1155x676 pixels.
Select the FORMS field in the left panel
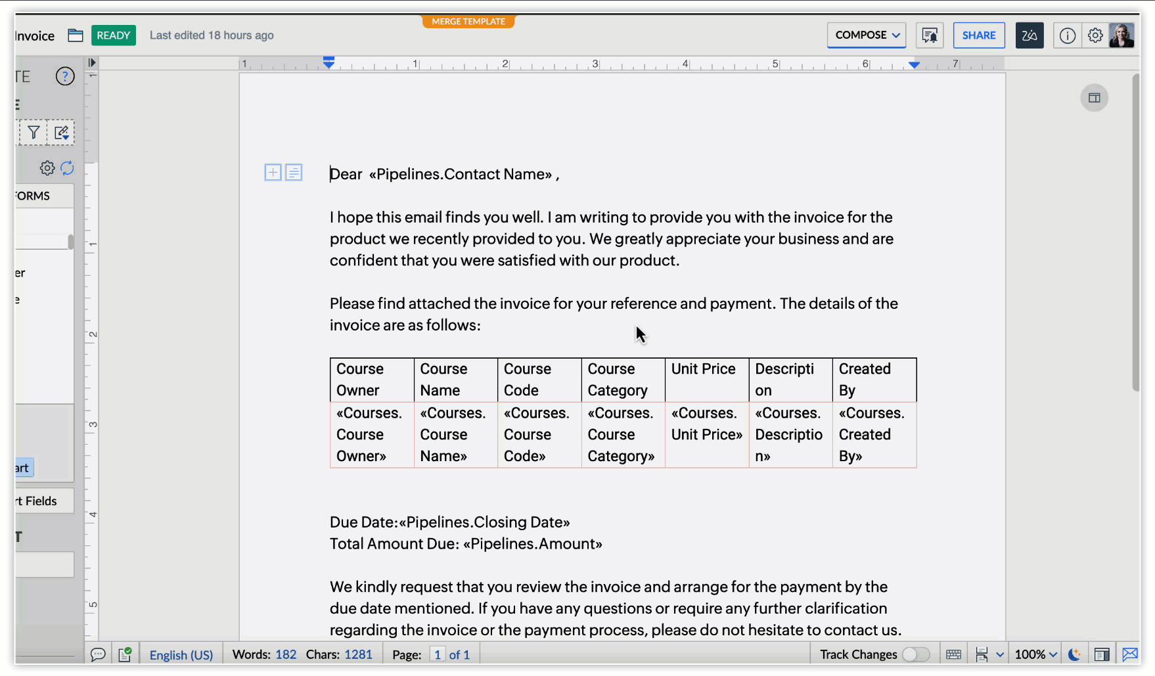point(45,196)
